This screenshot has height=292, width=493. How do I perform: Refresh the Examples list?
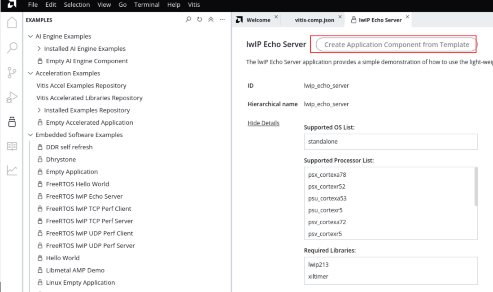[200, 19]
